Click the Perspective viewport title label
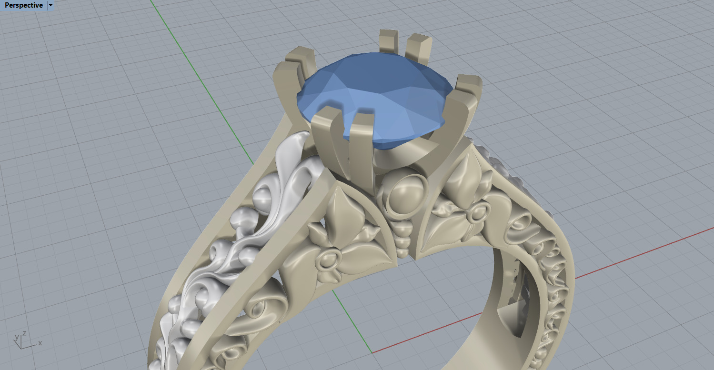This screenshot has width=714, height=370. click(23, 5)
